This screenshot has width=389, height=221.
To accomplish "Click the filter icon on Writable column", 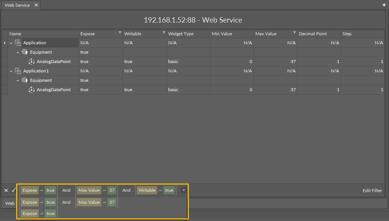I will (164, 33).
